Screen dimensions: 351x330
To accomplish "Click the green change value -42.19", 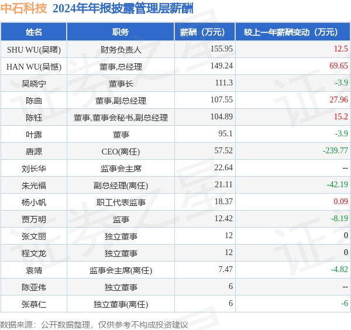I will coord(337,184).
